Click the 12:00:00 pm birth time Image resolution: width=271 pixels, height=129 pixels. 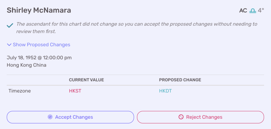coord(55,58)
